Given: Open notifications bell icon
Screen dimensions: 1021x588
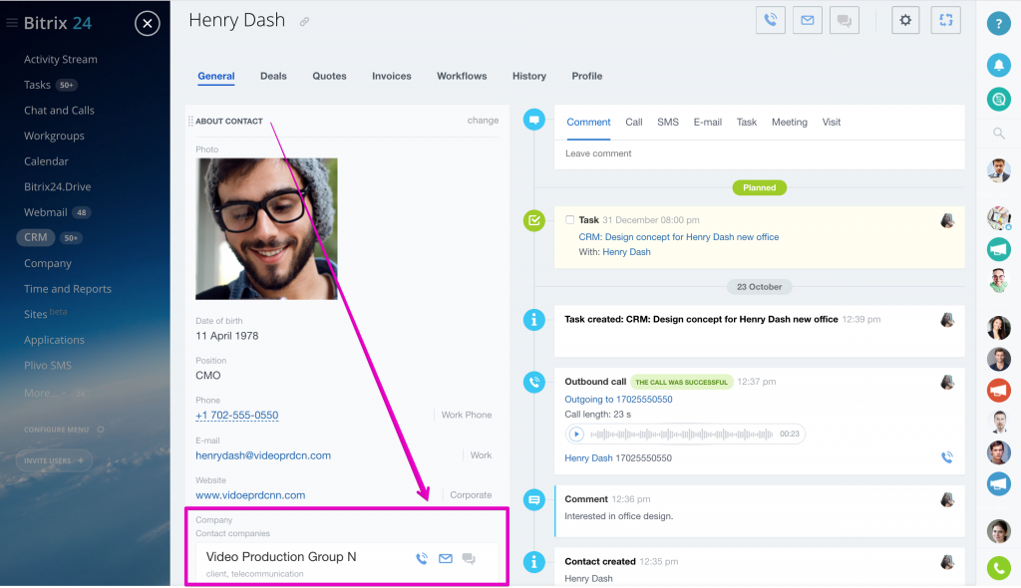Looking at the screenshot, I should (999, 65).
